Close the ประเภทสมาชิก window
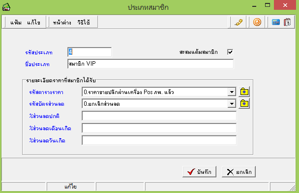Screen dimensions: 299x193 pos(285,5)
